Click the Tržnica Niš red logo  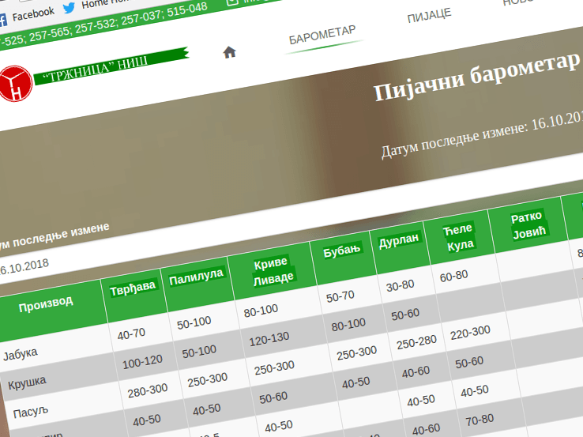click(14, 84)
